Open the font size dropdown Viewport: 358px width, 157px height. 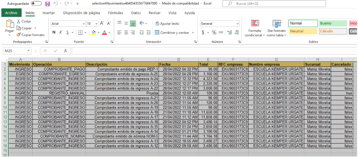[96, 24]
